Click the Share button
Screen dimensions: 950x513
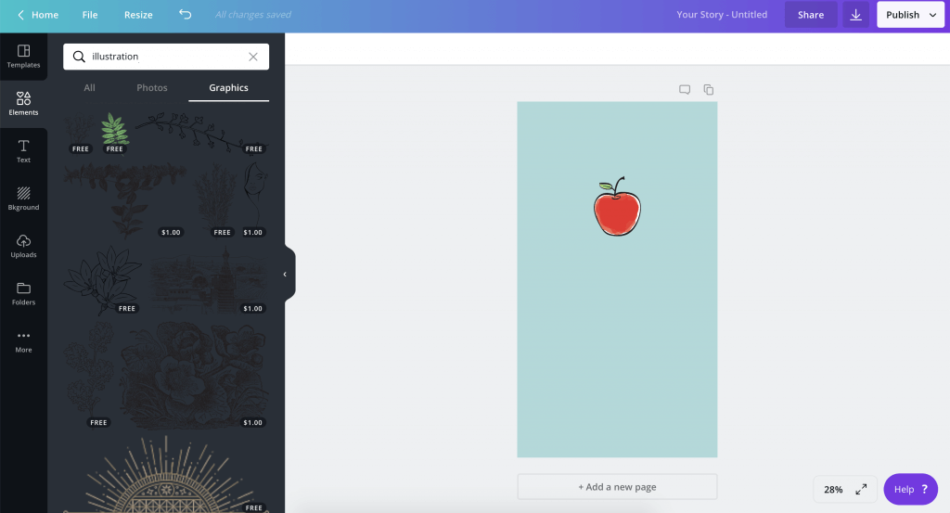point(810,15)
